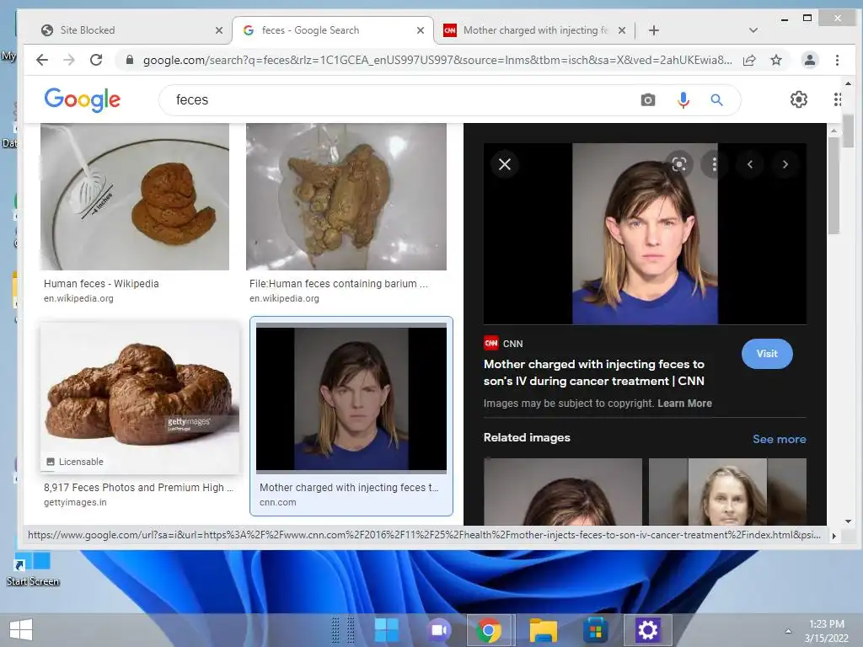
Task: Open Microsoft Store from taskbar
Action: pyautogui.click(x=596, y=630)
